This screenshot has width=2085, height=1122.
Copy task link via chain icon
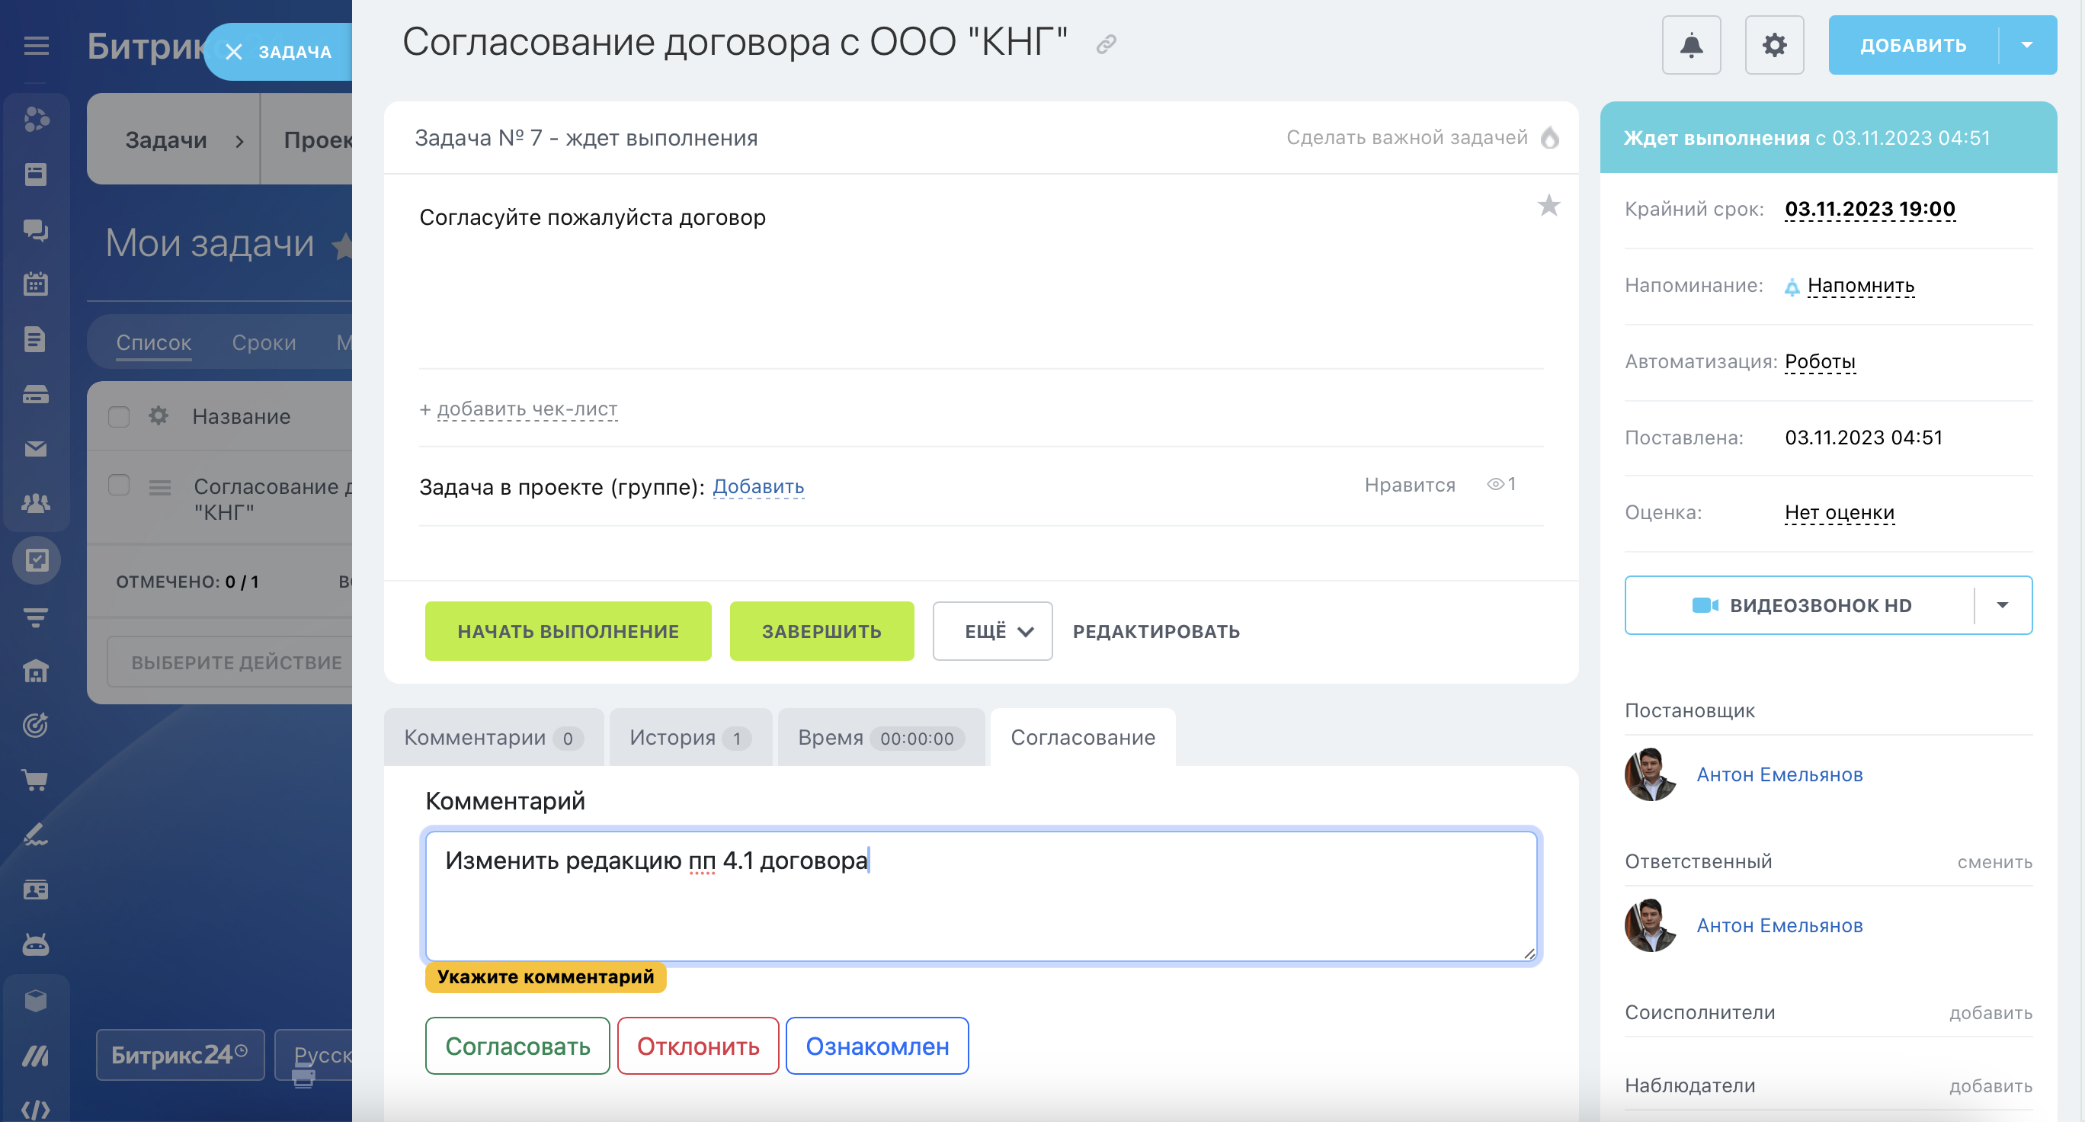[1107, 44]
